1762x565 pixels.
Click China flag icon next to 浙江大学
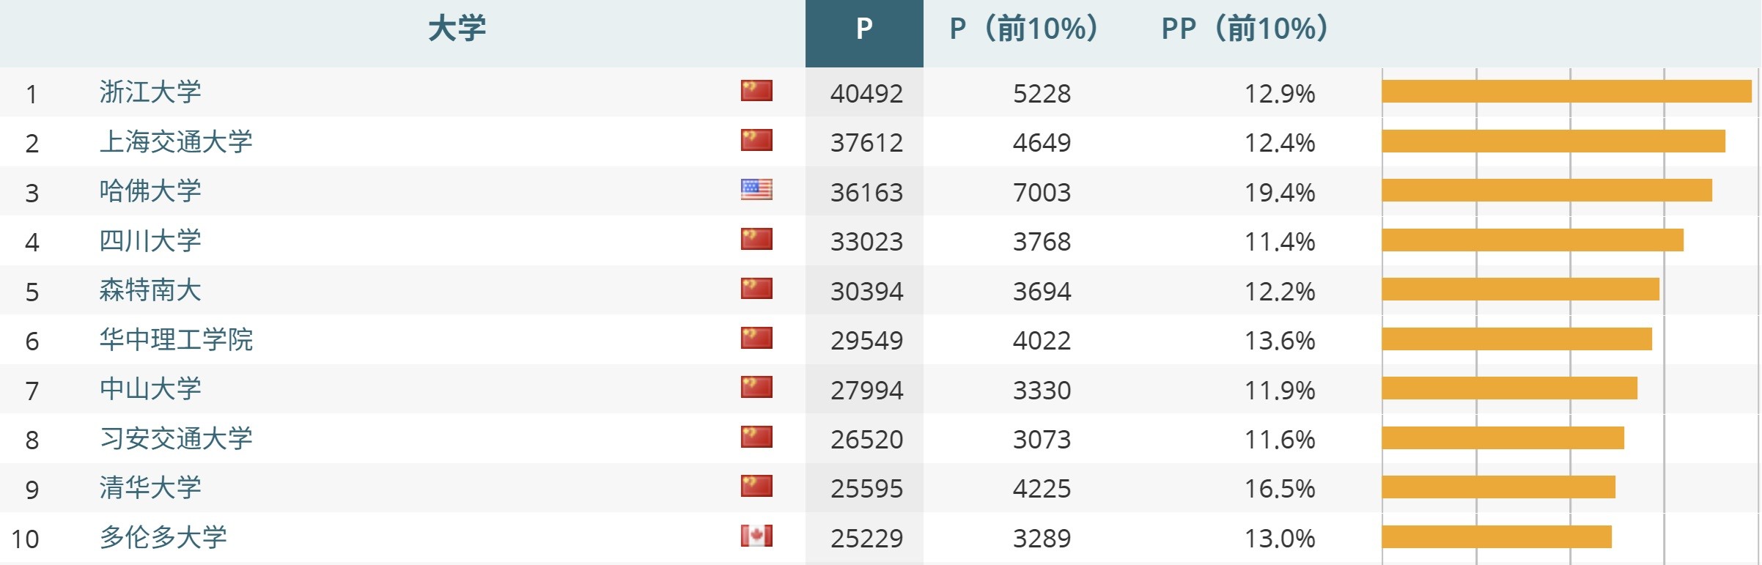coord(756,91)
